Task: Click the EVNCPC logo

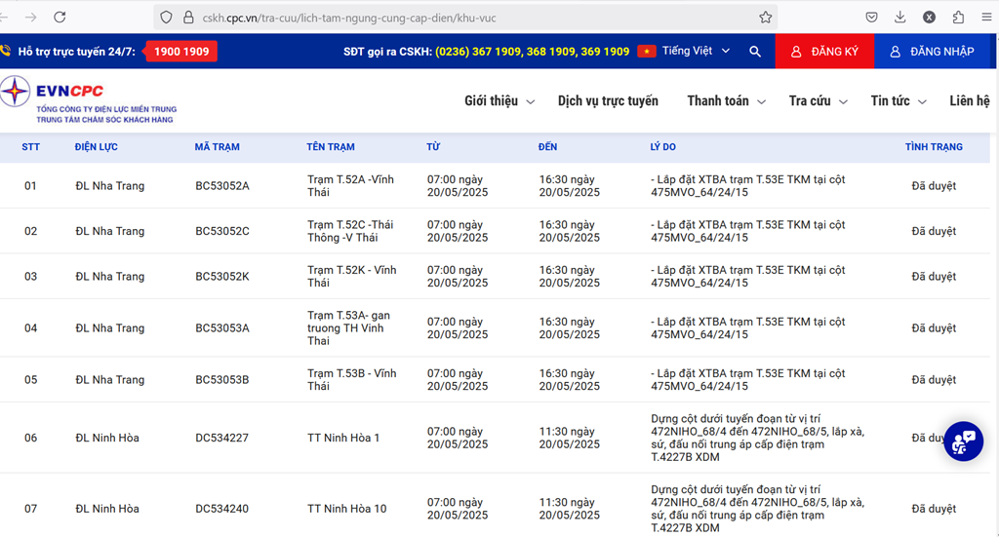Action: point(88,100)
